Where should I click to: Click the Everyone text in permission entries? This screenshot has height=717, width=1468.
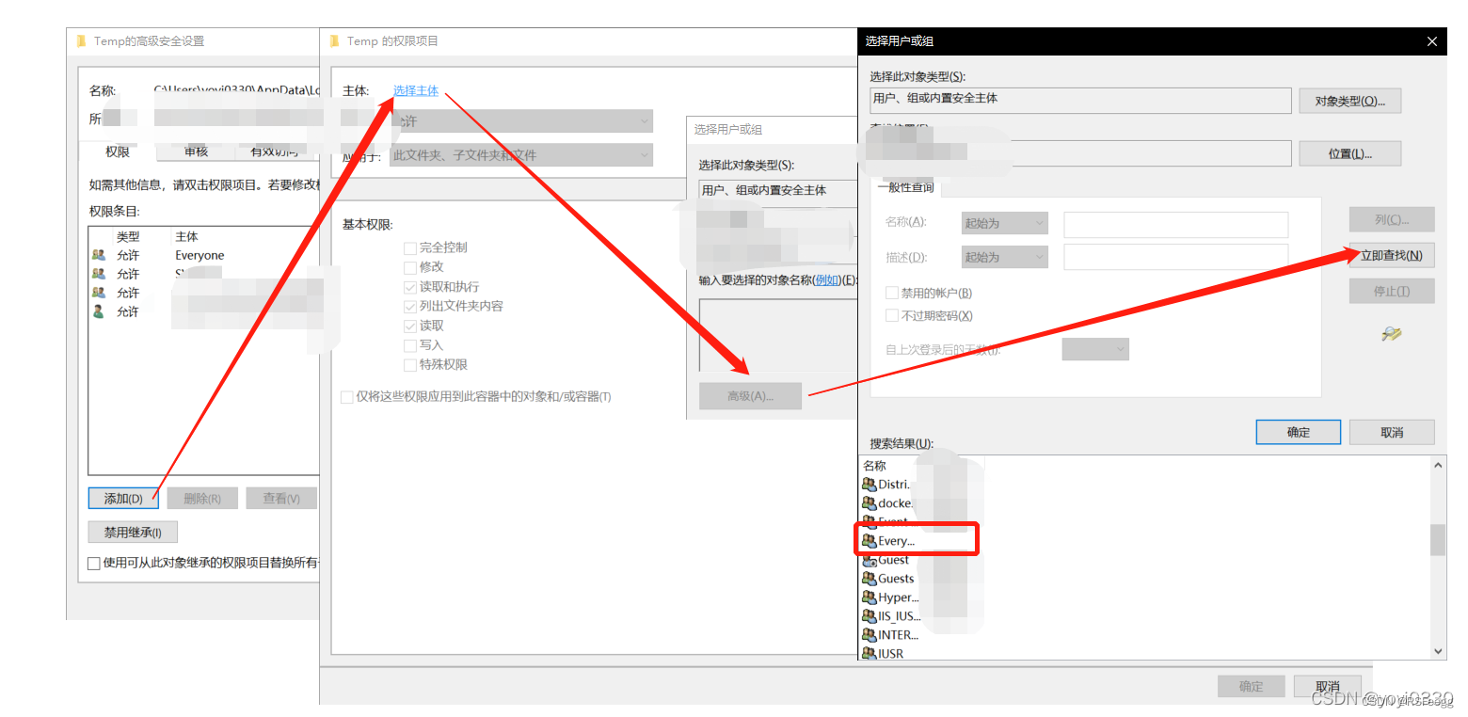click(199, 255)
